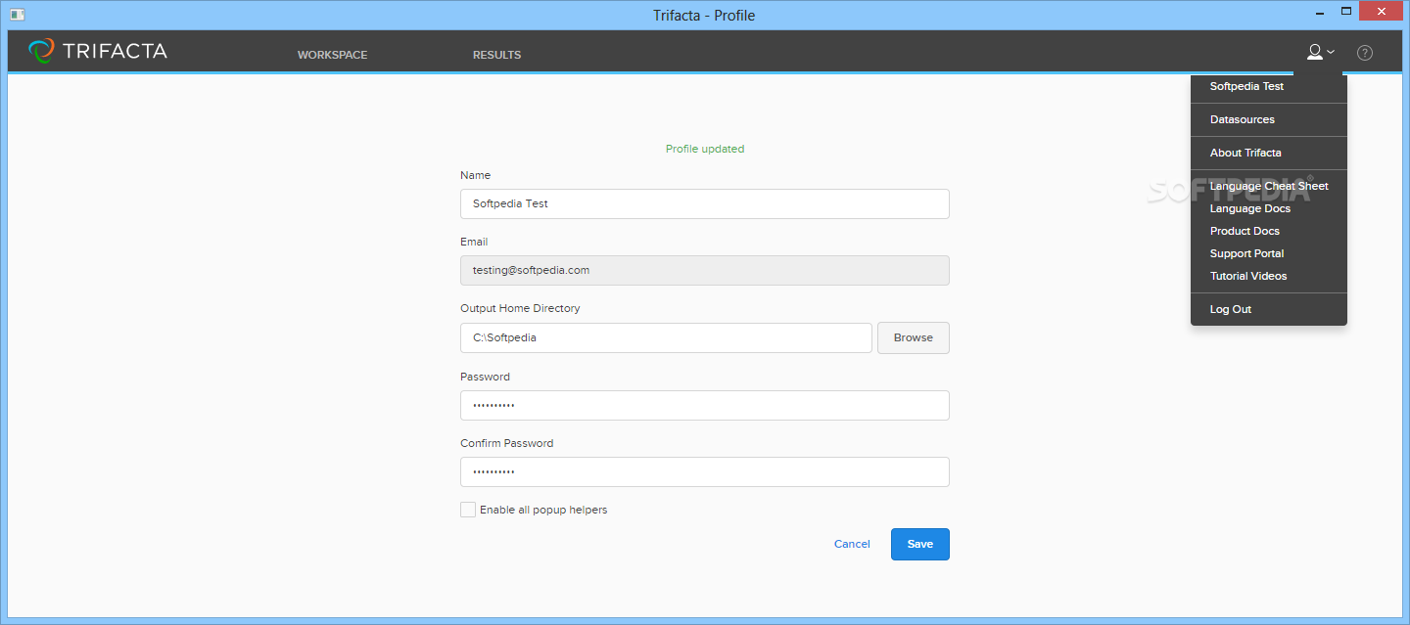Save the profile changes
The image size is (1410, 625).
(x=920, y=544)
